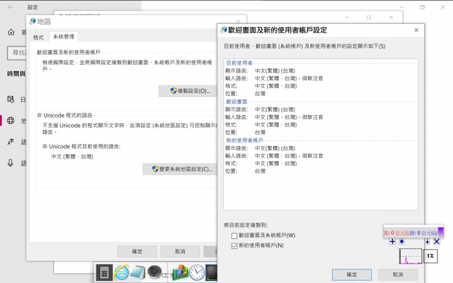Click the 地區 dialog title globe icon
This screenshot has height=283, width=453.
point(32,21)
